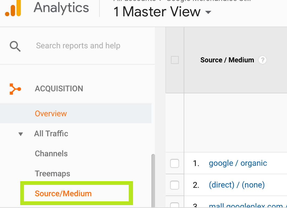Viewport: 287px width, 208px height.
Task: Open the Source / Medium help tooltip
Action: coord(263,60)
